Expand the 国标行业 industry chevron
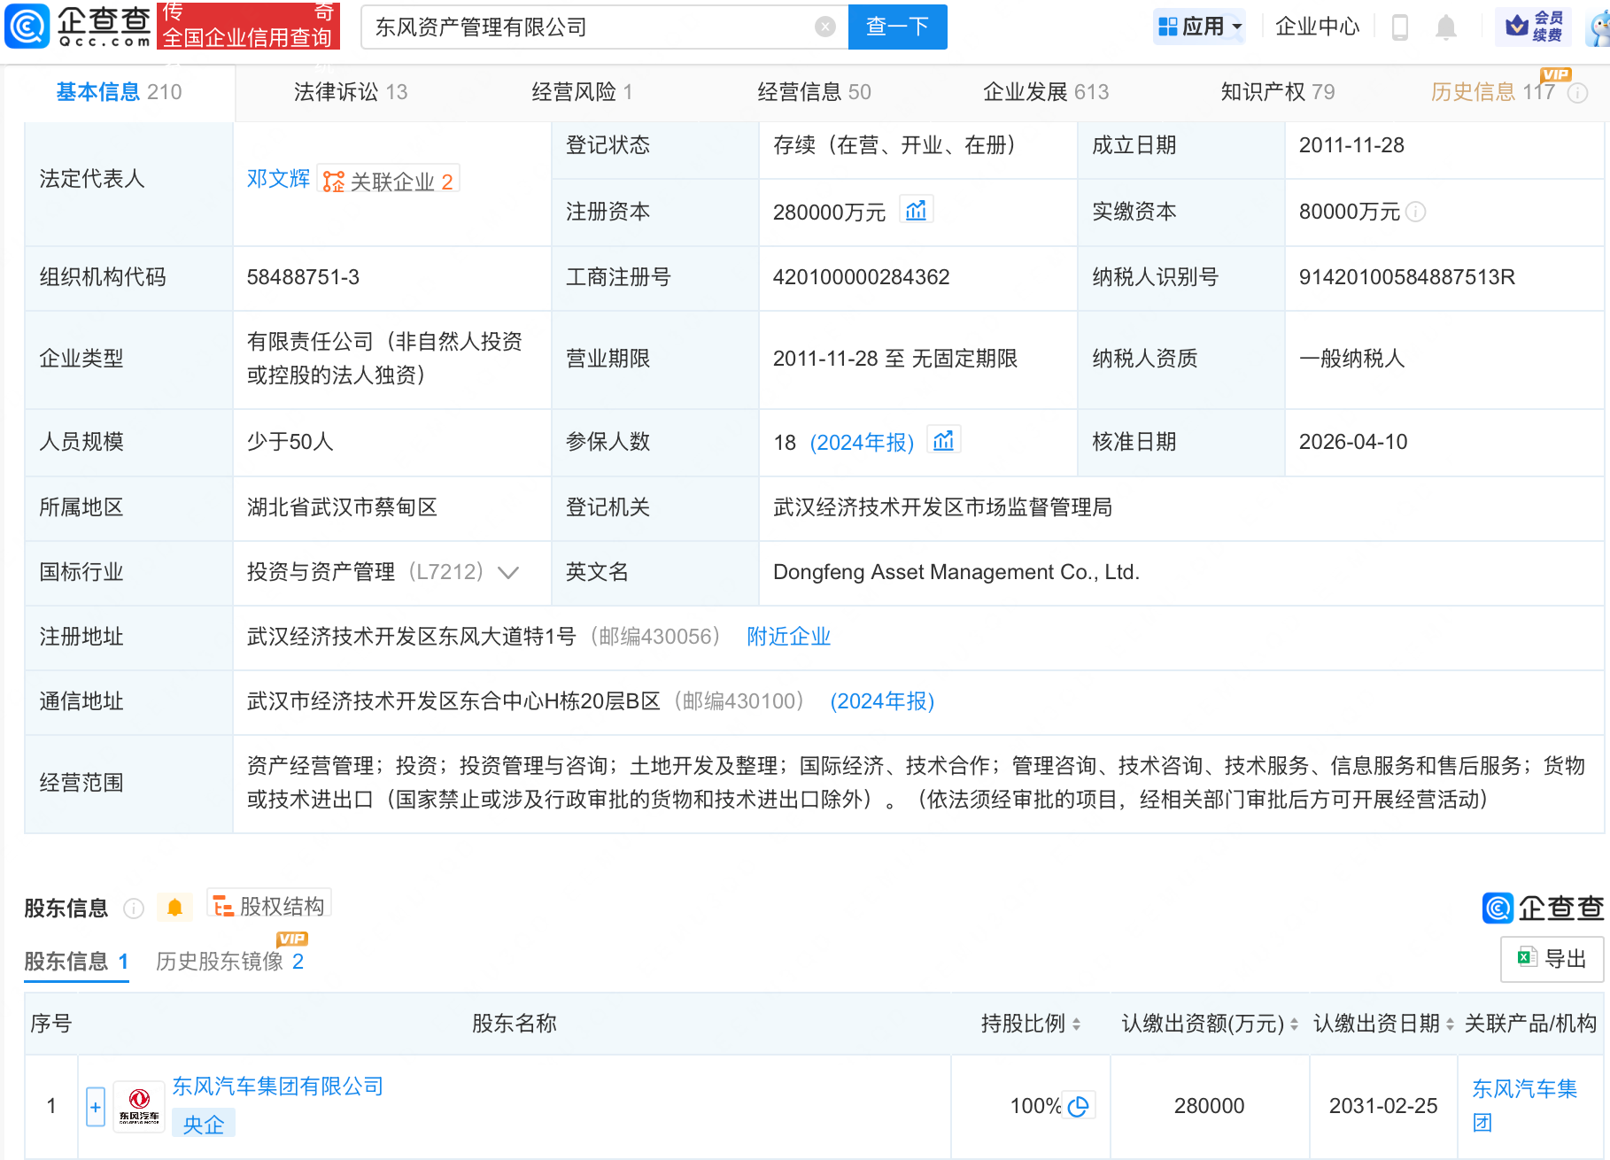Viewport: 1610px width, 1160px height. pos(508,573)
